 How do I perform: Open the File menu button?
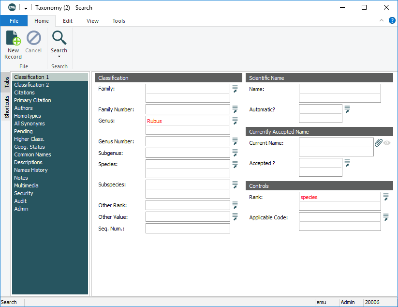click(14, 21)
